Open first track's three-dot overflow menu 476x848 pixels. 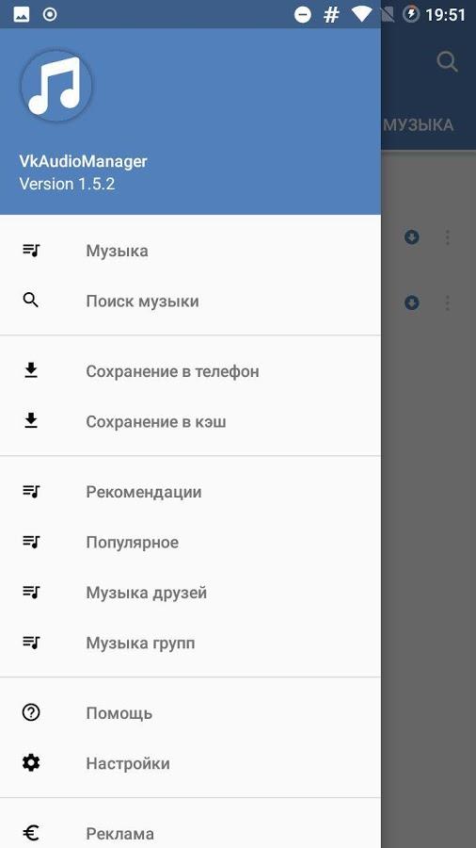[x=448, y=236]
